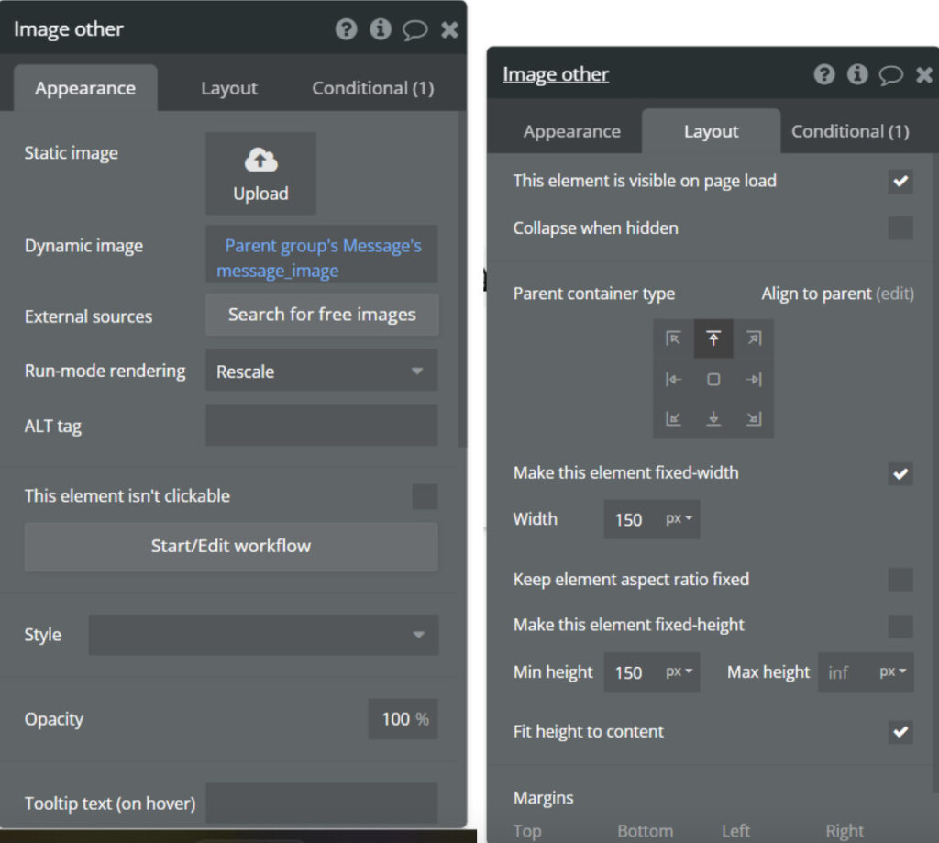Open comments bubble in left panel header
Screen dimensions: 939x843
[x=415, y=30]
